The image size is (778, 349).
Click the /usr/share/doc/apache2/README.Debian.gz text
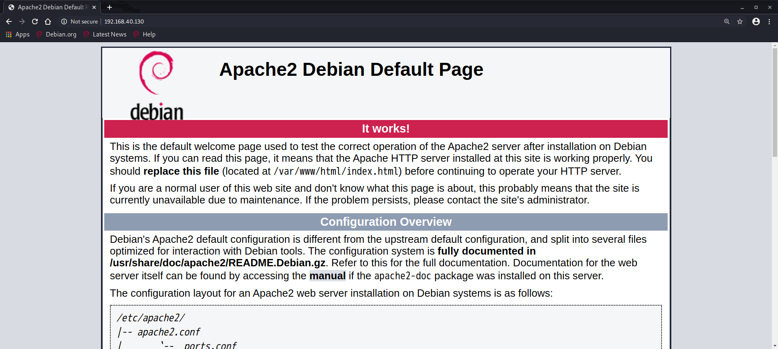coord(217,263)
